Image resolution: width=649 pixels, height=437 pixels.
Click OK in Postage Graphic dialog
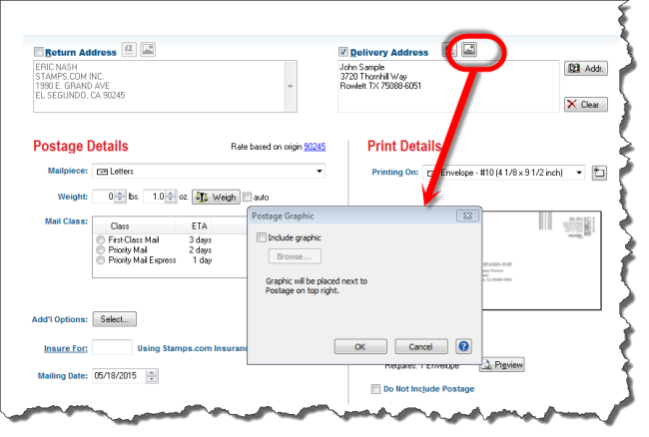tap(360, 346)
